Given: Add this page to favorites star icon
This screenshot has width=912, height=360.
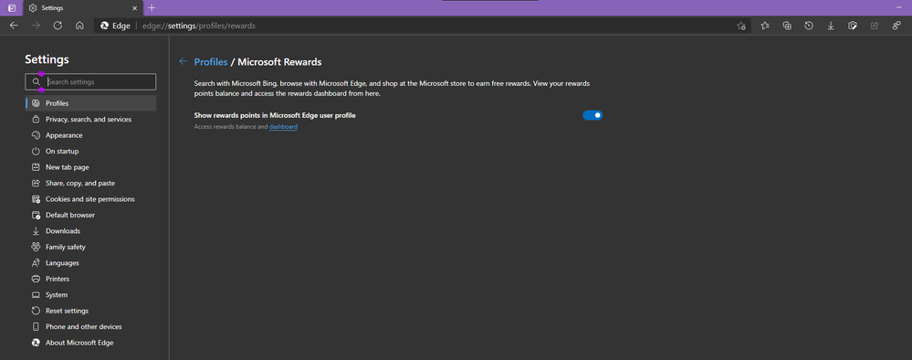Looking at the screenshot, I should [x=741, y=26].
